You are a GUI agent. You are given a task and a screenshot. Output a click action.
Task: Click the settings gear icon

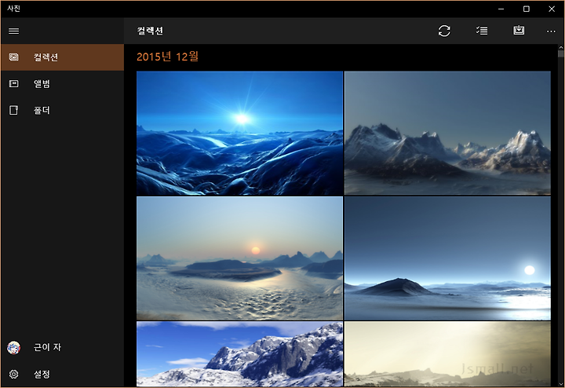13,375
